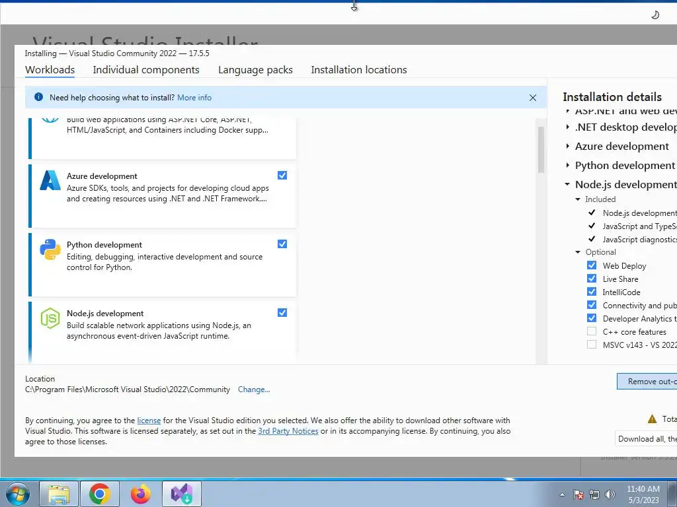This screenshot has width=677, height=507.
Task: Show hidden system tray icons
Action: [x=562, y=495]
